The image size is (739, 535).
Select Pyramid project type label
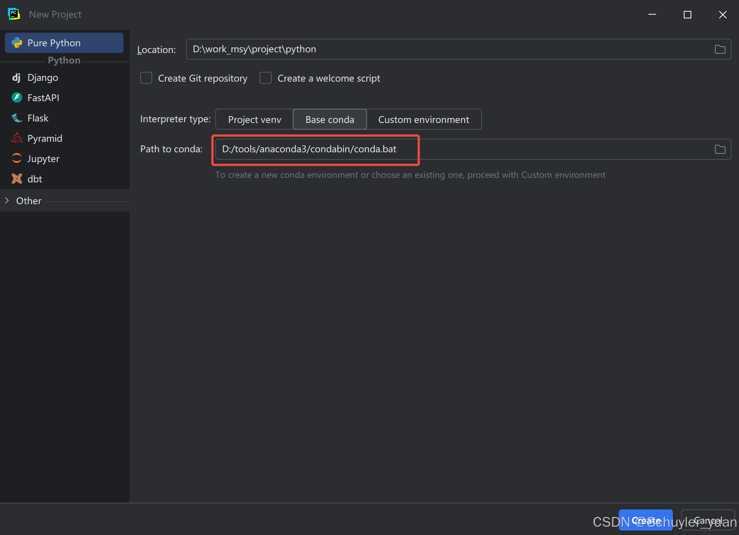(x=45, y=138)
